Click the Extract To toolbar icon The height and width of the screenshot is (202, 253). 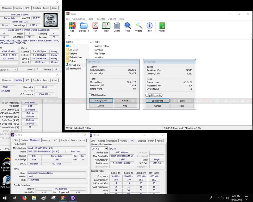[83, 27]
